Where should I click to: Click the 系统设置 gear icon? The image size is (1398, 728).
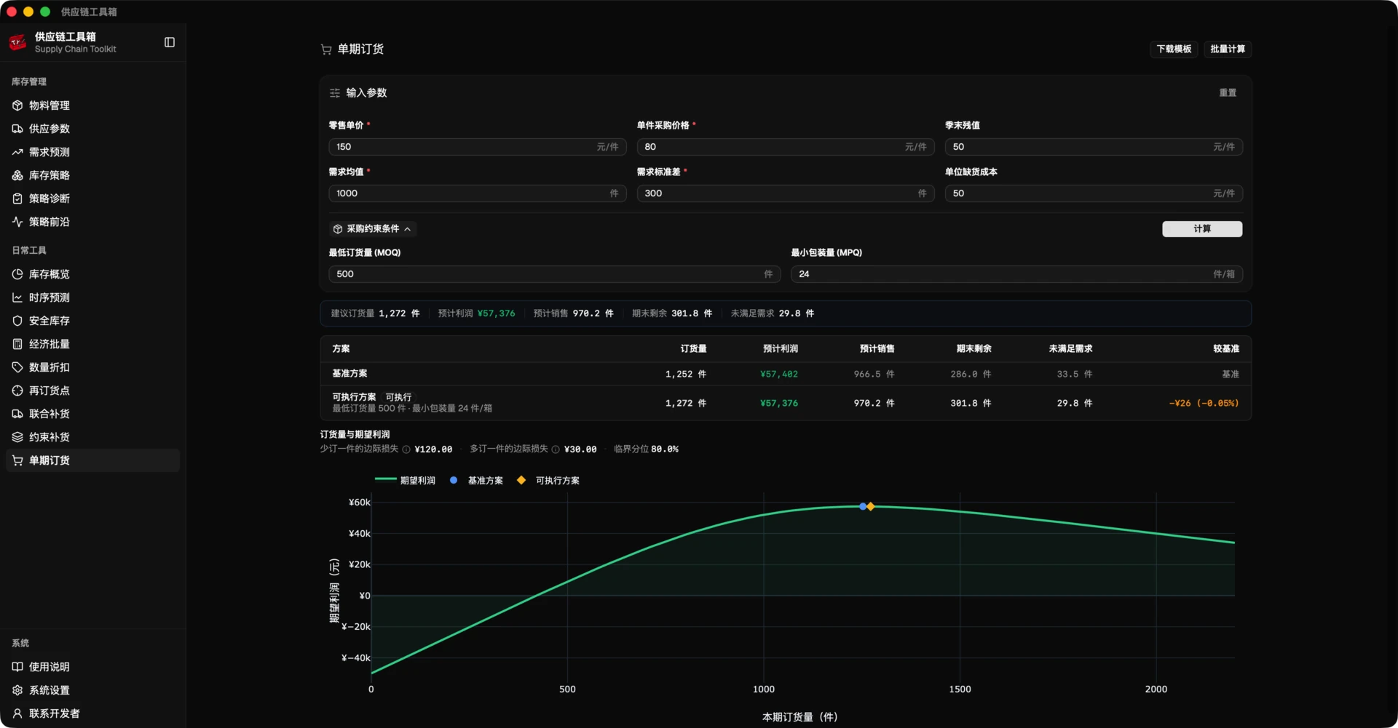coord(17,690)
